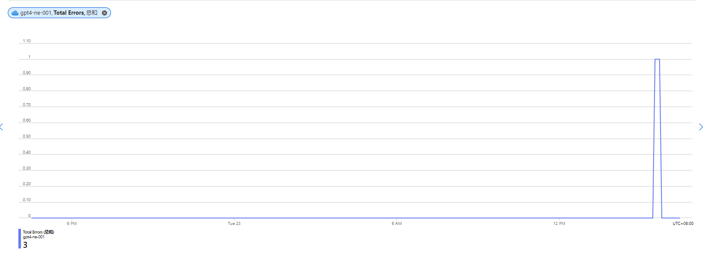Image resolution: width=705 pixels, height=256 pixels.
Task: Click the legend total value 3
Action: tap(25, 245)
